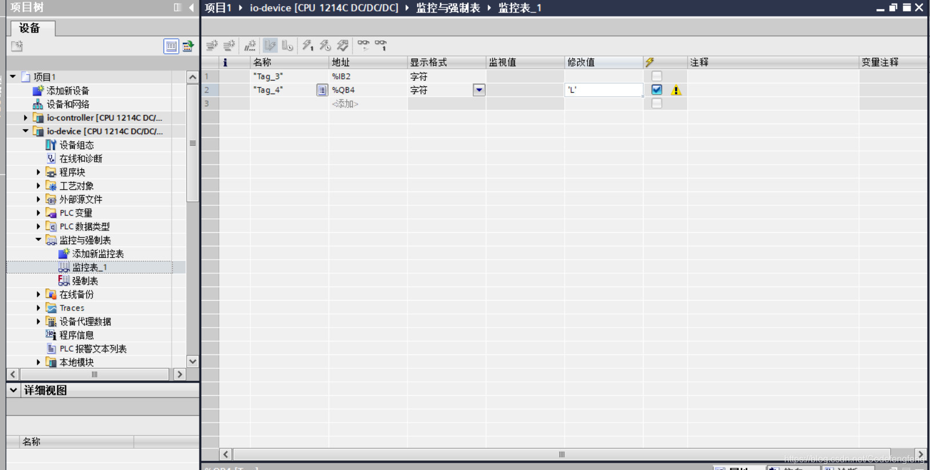This screenshot has width=930, height=470.
Task: Click breadcrumb item 监控与强制表
Action: (448, 8)
